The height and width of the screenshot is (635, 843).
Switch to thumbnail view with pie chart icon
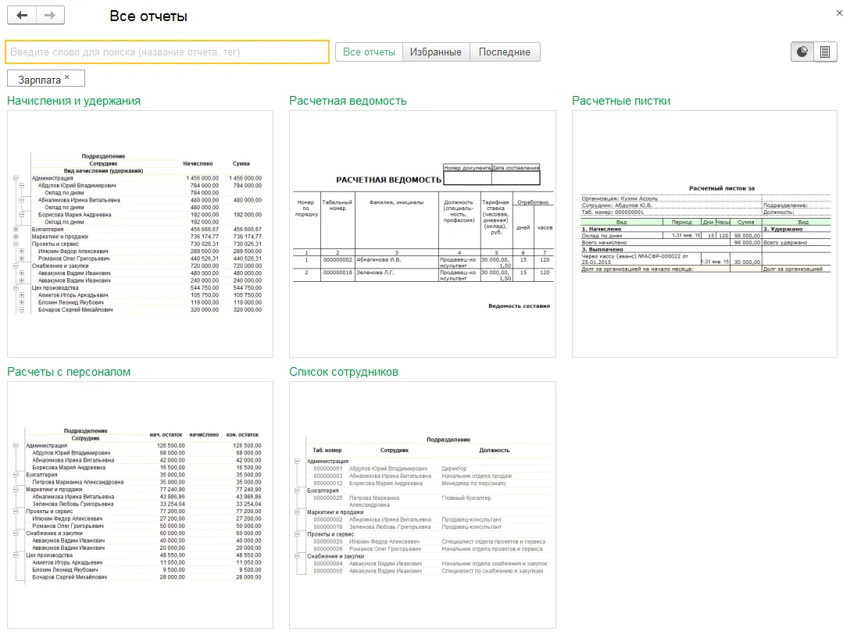tap(802, 52)
